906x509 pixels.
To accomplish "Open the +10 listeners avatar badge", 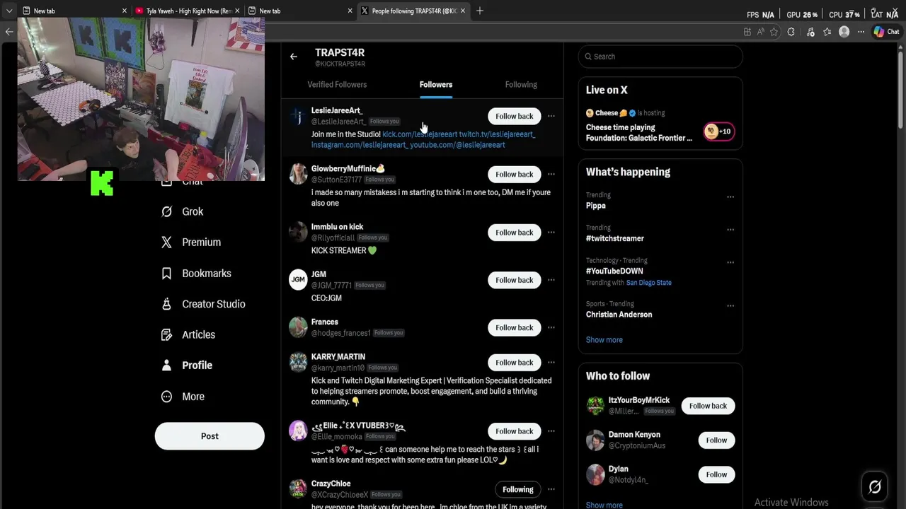I will 718,131.
